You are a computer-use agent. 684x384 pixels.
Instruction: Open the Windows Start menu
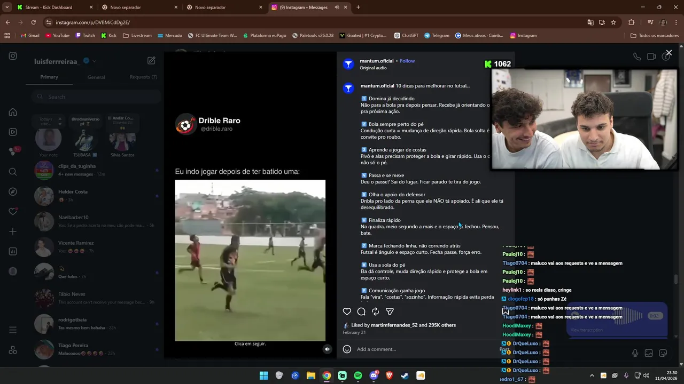point(263,375)
